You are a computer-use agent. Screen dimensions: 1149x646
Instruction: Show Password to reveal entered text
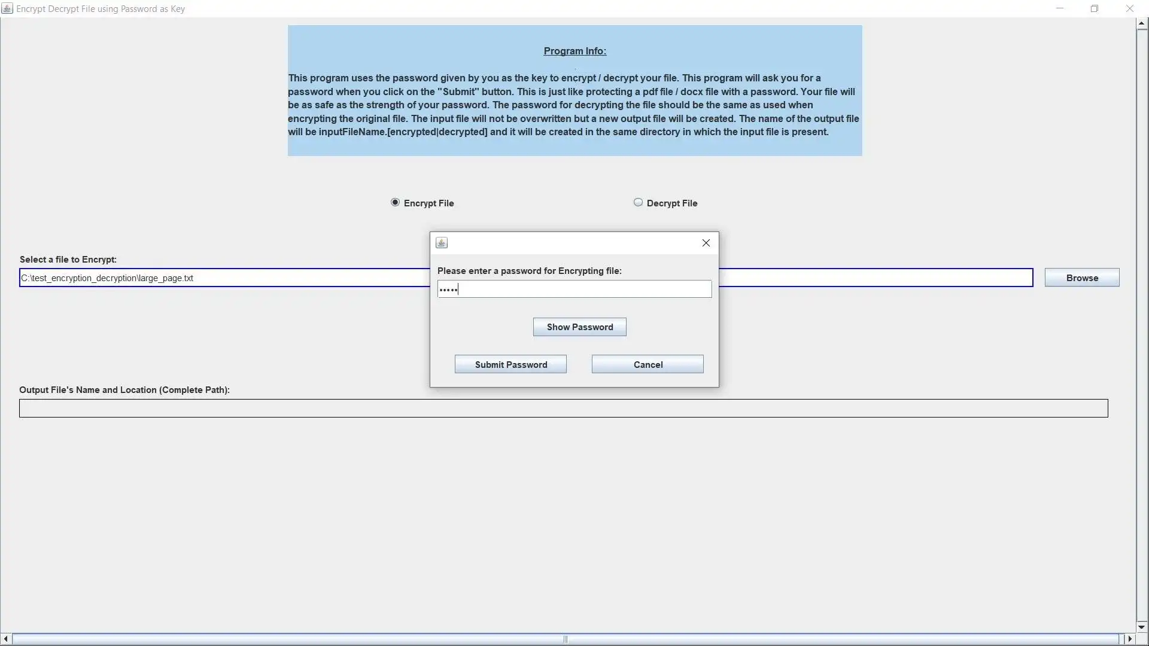pyautogui.click(x=580, y=327)
